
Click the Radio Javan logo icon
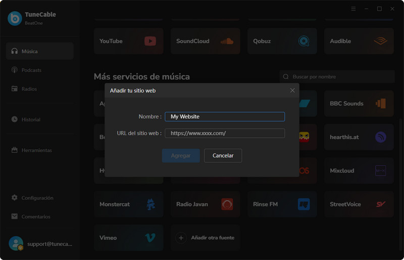[x=227, y=204]
